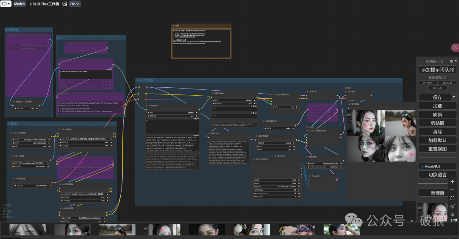Click the fit-view frame icon
The width and height of the screenshot is (459, 239).
coord(452,198)
